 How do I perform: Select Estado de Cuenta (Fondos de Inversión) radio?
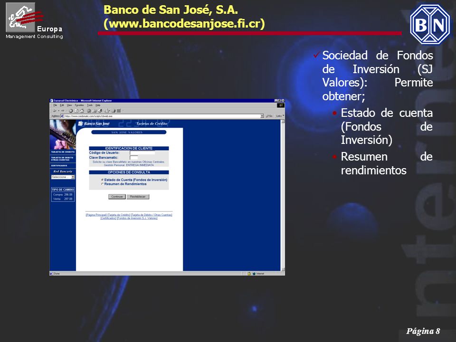coord(103,180)
